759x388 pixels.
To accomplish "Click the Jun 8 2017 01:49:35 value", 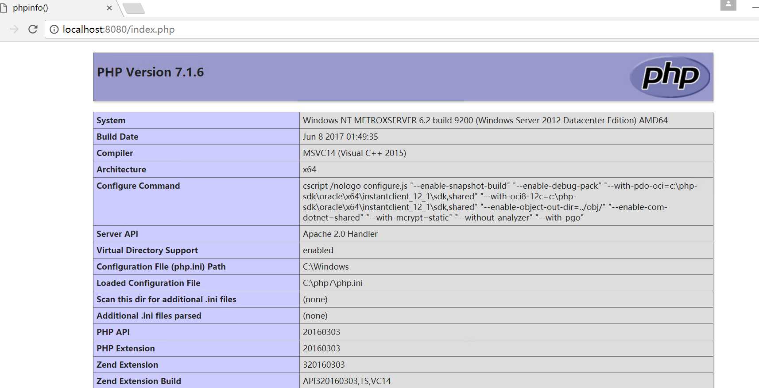I will pos(341,137).
